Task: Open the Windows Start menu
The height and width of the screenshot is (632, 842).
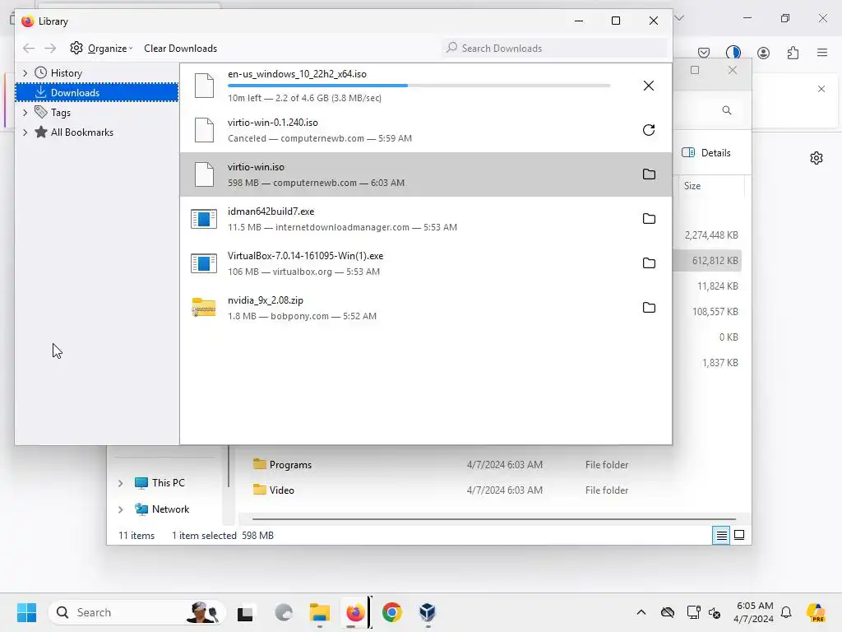Action: pos(26,612)
